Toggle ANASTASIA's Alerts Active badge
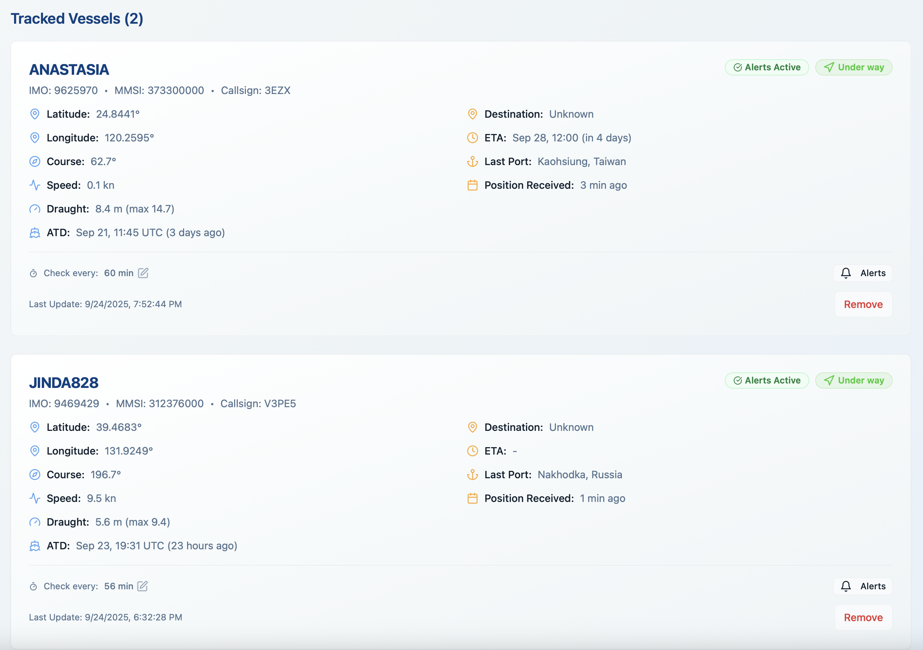This screenshot has height=650, width=923. (x=767, y=67)
